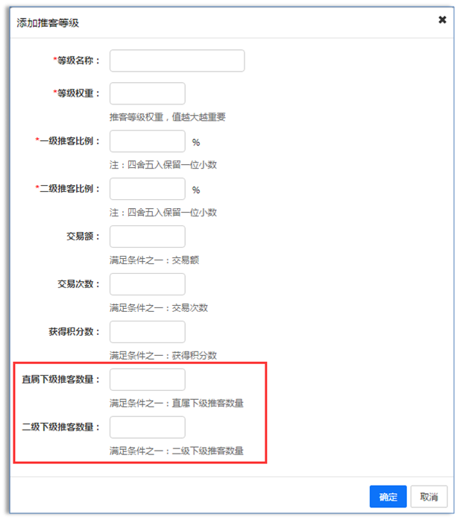Viewport: 457px width, 520px height.
Task: Focus the 等级权重 input box
Action: [148, 93]
